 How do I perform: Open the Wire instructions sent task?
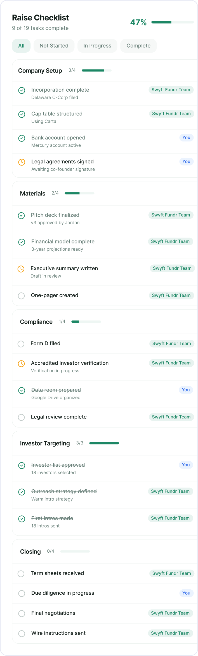58,633
